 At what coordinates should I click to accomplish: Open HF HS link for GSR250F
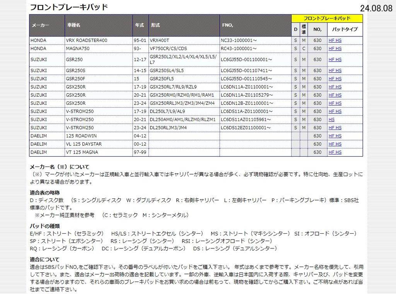coord(335,79)
